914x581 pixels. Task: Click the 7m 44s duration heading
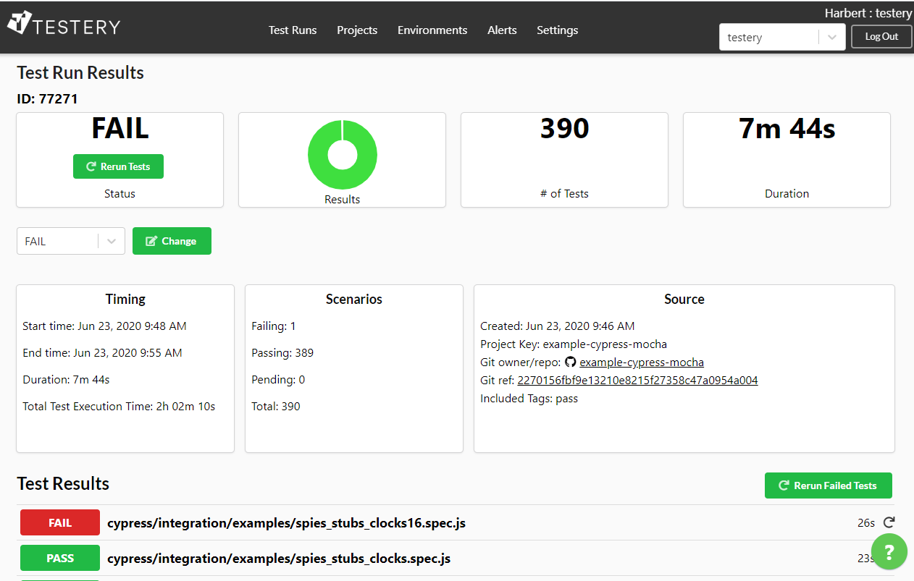[787, 128]
